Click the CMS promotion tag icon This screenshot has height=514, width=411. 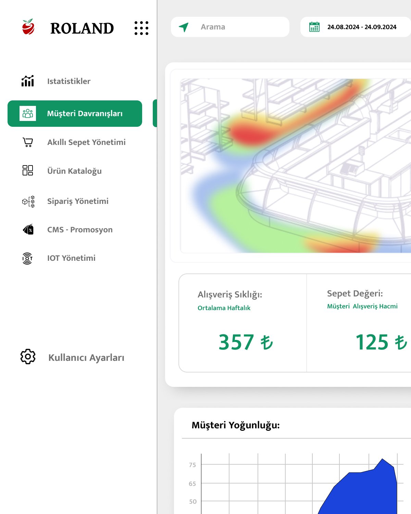[28, 229]
